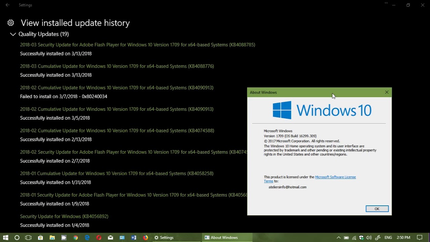The height and width of the screenshot is (242, 430).
Task: Open the Wi-Fi network tray icon
Action: [x=354, y=238]
